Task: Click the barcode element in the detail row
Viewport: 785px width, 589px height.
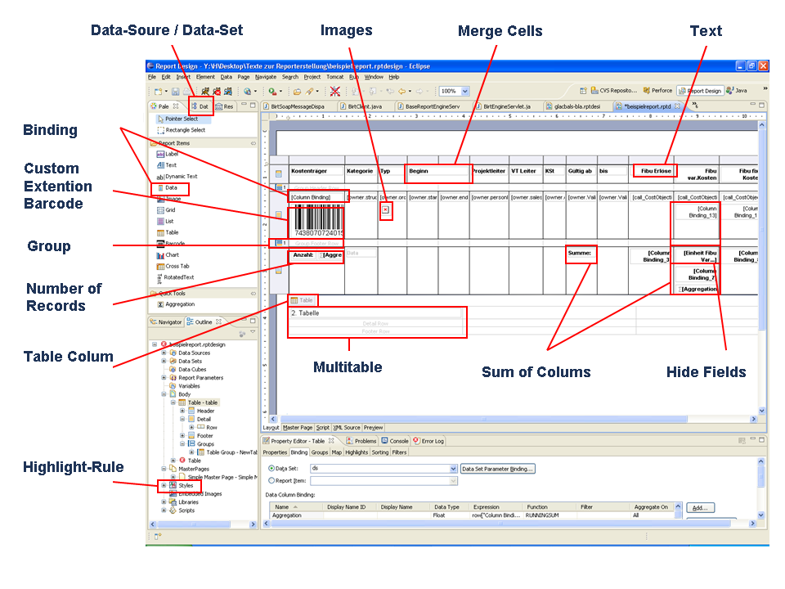Action: pos(318,222)
